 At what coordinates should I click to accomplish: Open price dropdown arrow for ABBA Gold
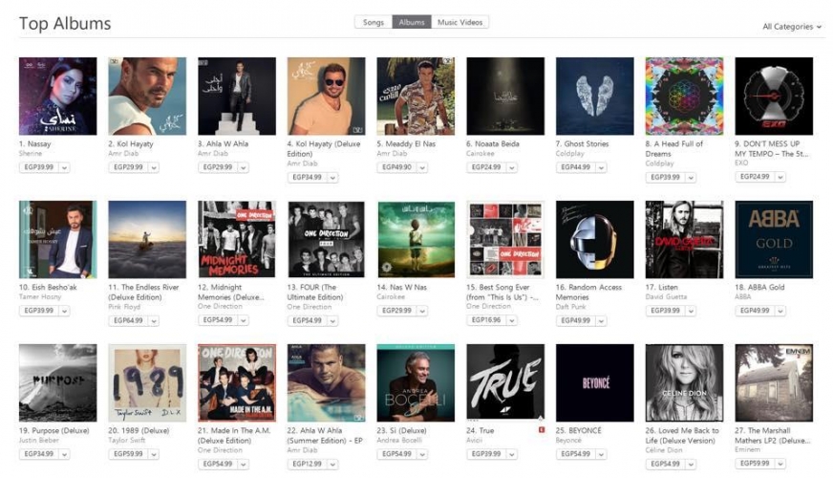780,311
